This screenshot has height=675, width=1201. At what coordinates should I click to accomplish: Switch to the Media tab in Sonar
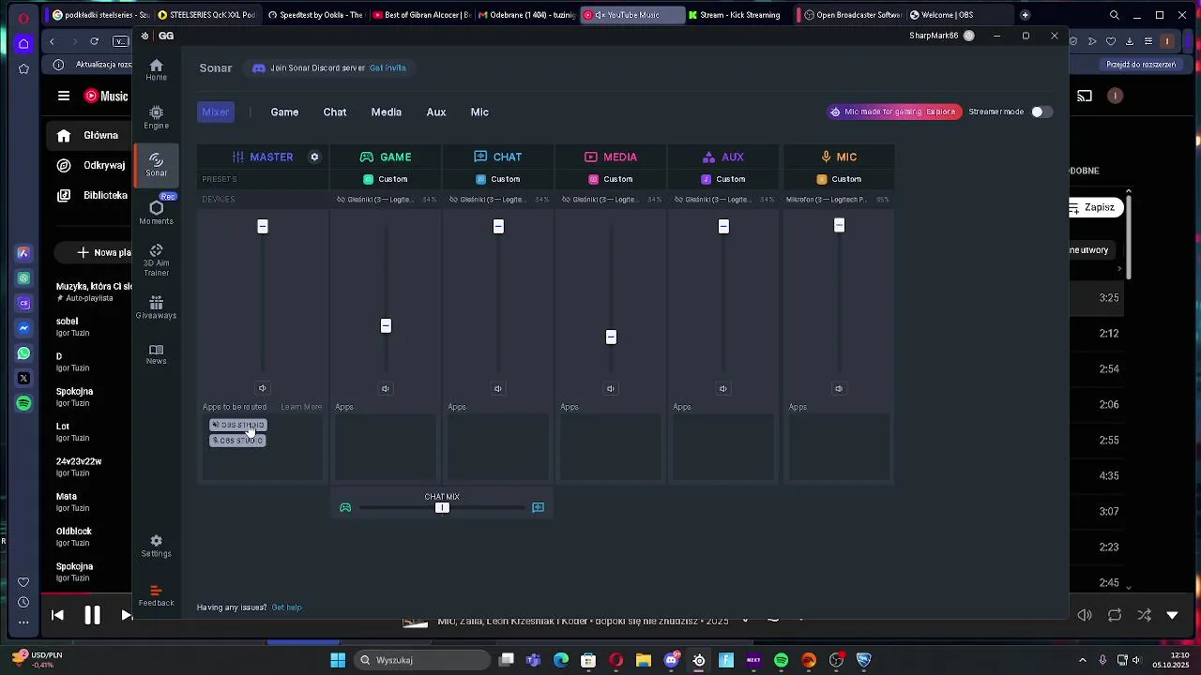click(x=386, y=112)
